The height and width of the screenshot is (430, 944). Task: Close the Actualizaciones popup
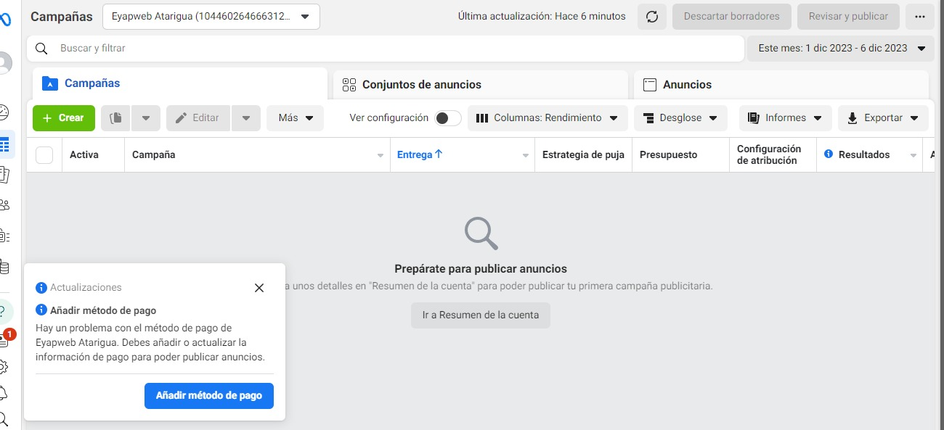tap(259, 288)
